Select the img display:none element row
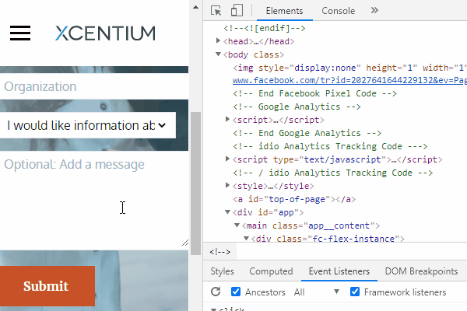467x311 pixels. pyautogui.click(x=349, y=68)
